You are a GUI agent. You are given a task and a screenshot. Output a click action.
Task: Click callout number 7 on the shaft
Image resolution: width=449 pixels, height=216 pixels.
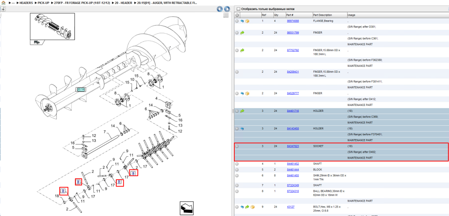coord(105,132)
